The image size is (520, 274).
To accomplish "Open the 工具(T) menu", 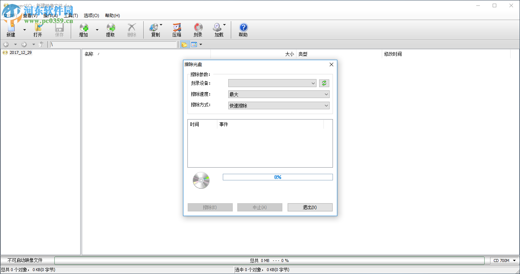I will [x=71, y=15].
